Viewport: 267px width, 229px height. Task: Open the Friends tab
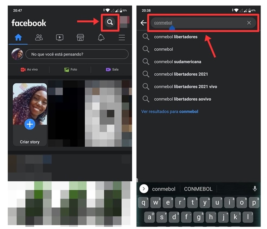click(x=39, y=37)
